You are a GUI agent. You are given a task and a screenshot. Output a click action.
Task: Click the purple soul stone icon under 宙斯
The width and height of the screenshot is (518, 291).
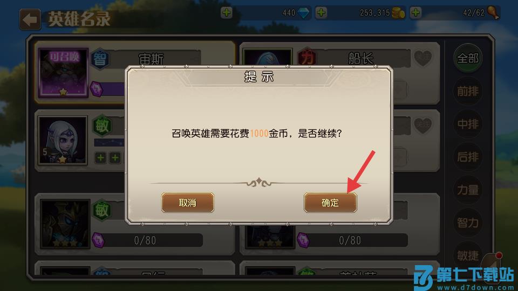click(x=97, y=89)
